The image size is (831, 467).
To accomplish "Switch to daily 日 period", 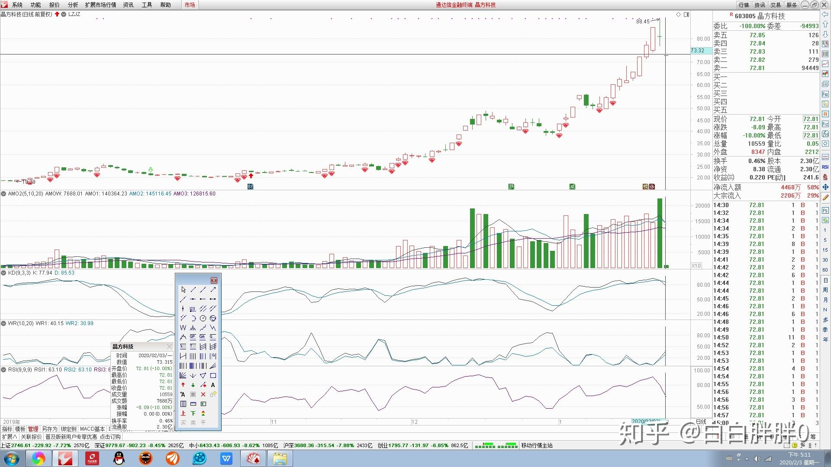I will pyautogui.click(x=825, y=280).
